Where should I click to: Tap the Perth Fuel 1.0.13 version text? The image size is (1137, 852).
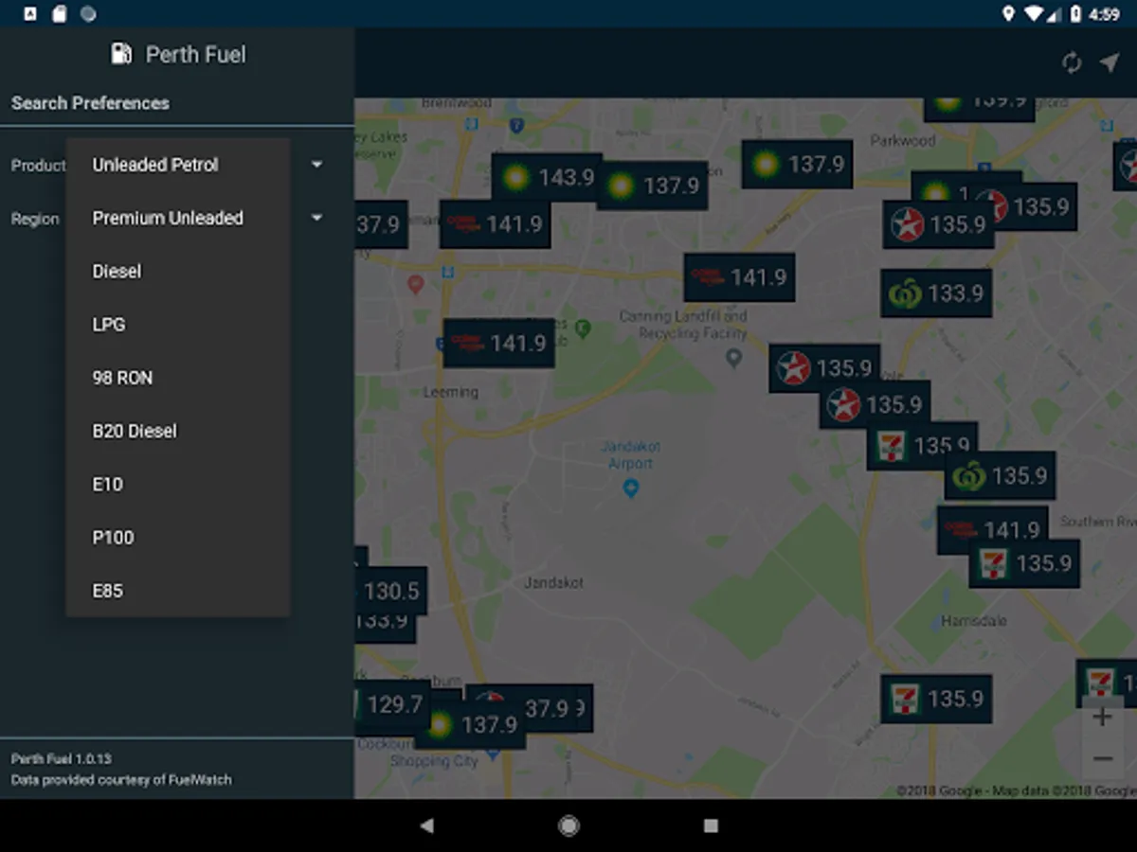(62, 759)
